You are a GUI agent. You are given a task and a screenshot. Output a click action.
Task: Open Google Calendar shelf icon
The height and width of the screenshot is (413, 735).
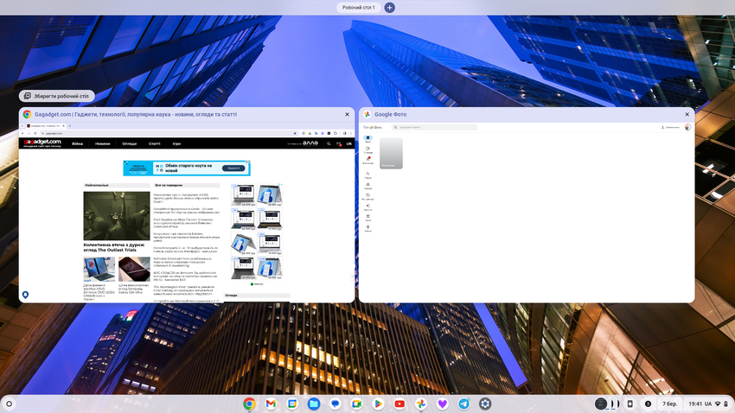point(292,403)
